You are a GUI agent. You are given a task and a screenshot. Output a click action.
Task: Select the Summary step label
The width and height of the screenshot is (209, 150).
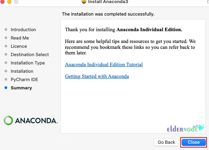21,88
